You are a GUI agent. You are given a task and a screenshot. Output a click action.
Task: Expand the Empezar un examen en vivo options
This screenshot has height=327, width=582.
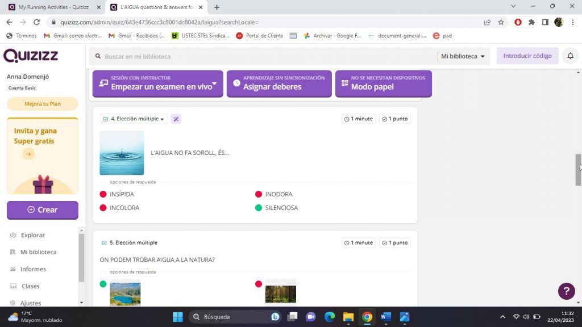point(214,85)
